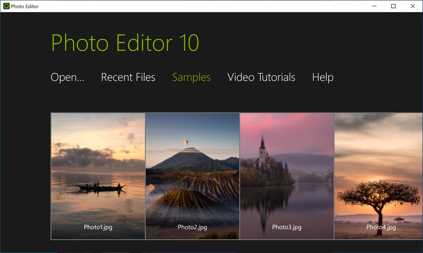Screen dimensions: 423x253
Task: Click the Photo3.jpg filename label
Action: coord(287,227)
